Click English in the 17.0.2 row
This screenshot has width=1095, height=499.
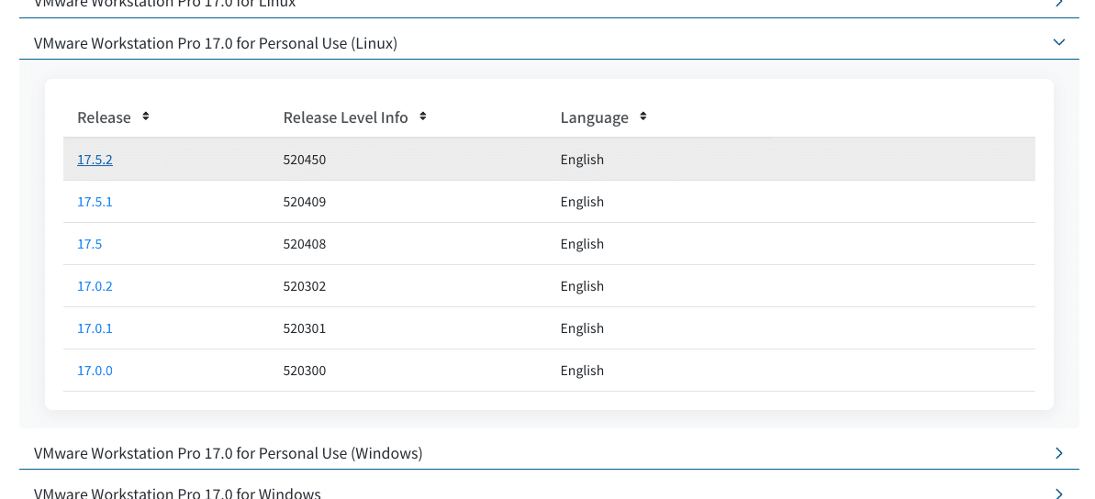[x=582, y=286]
